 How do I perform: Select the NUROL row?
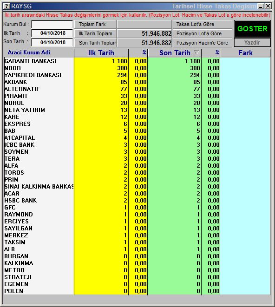(137, 103)
